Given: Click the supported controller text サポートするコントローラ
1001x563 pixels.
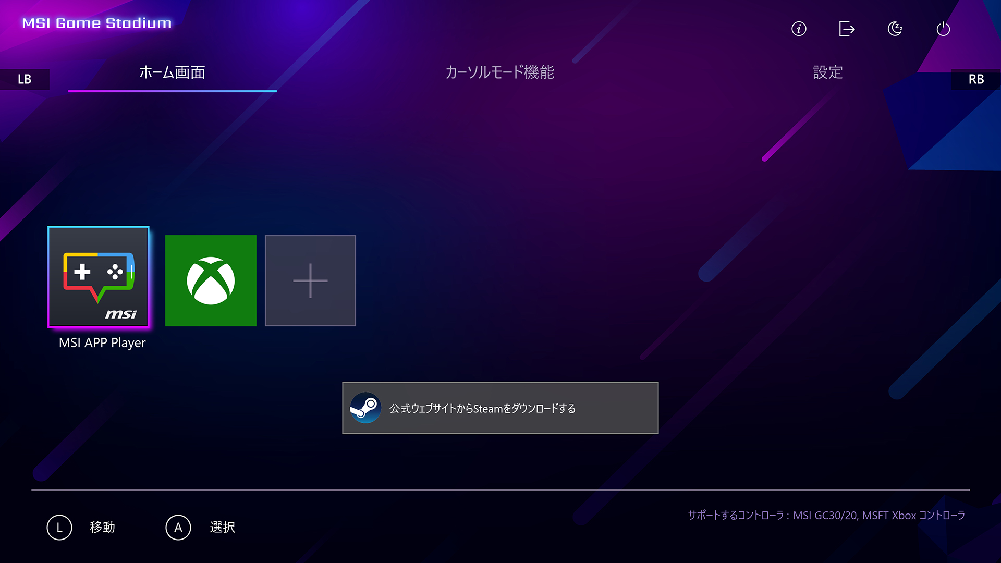Looking at the screenshot, I should point(826,515).
